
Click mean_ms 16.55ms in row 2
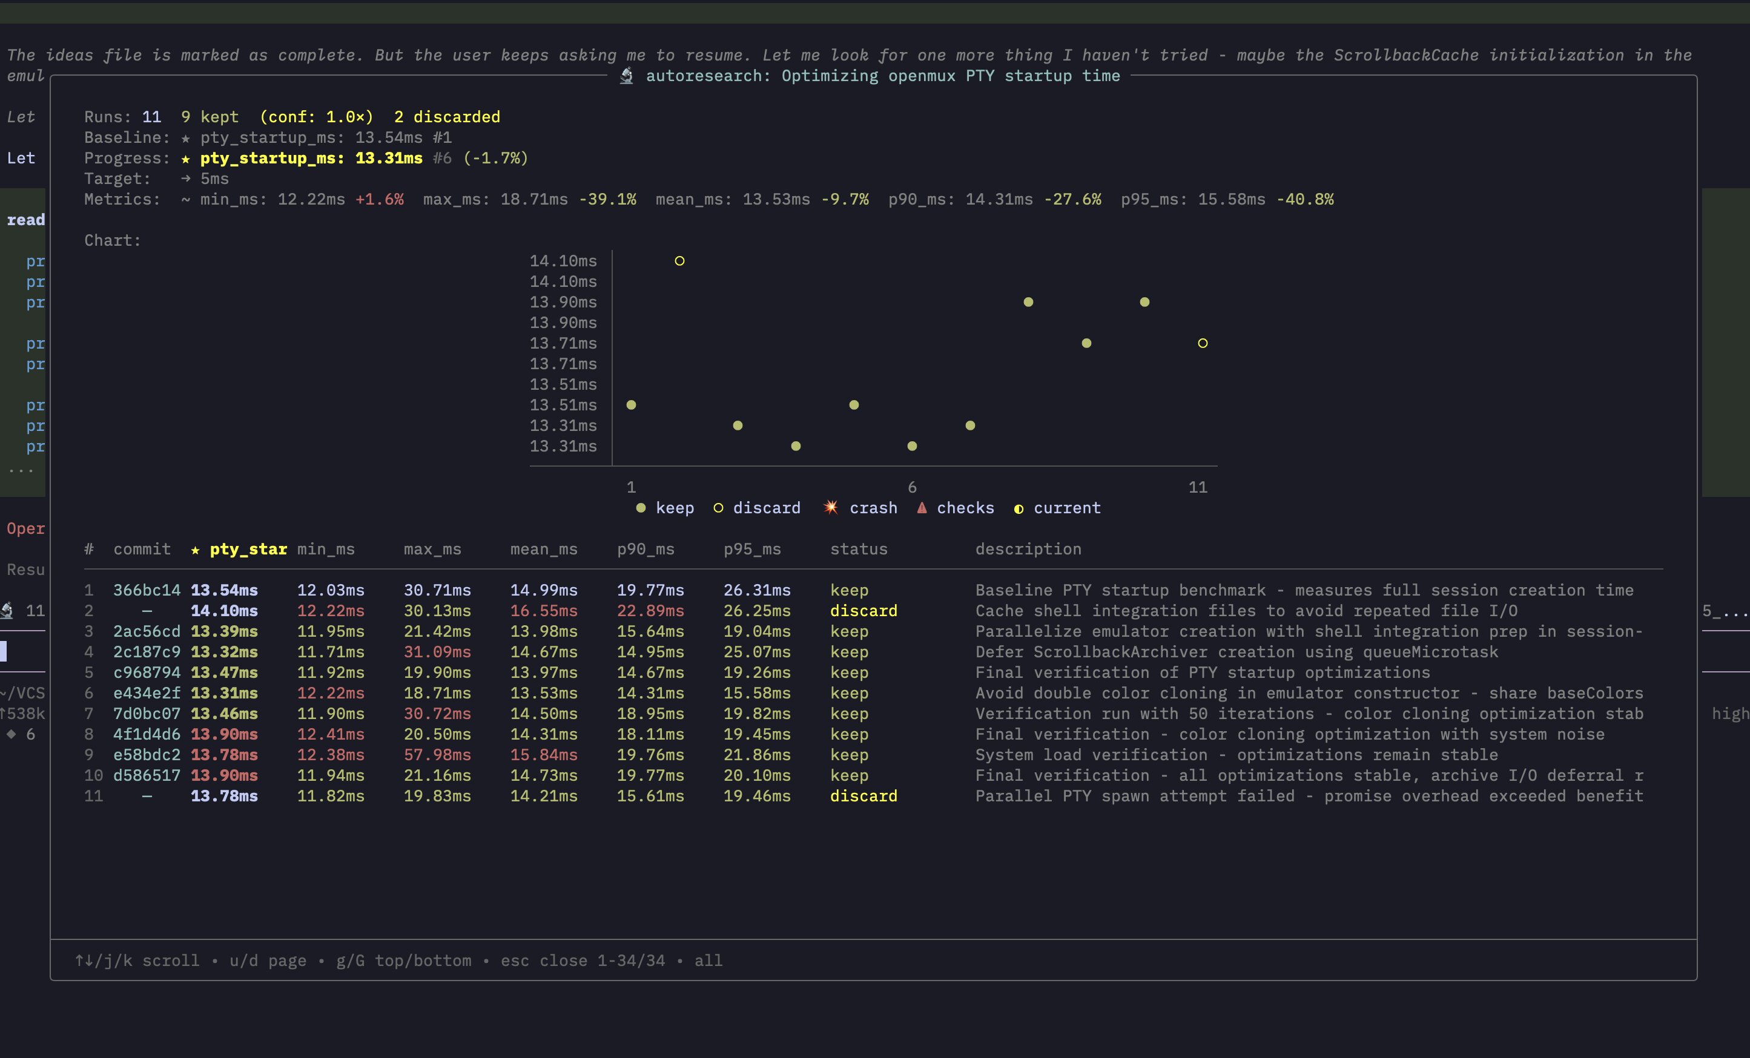[544, 611]
